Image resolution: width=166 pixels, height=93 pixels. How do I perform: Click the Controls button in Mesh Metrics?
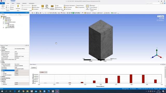tap(33, 68)
